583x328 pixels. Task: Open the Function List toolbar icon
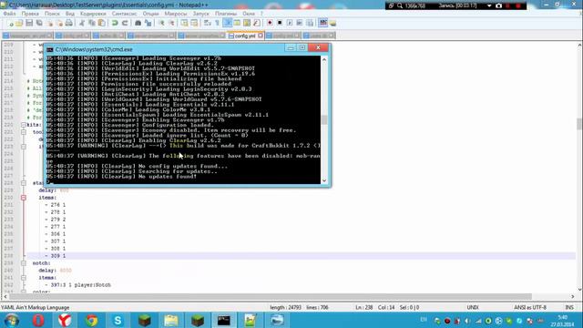[x=257, y=23]
